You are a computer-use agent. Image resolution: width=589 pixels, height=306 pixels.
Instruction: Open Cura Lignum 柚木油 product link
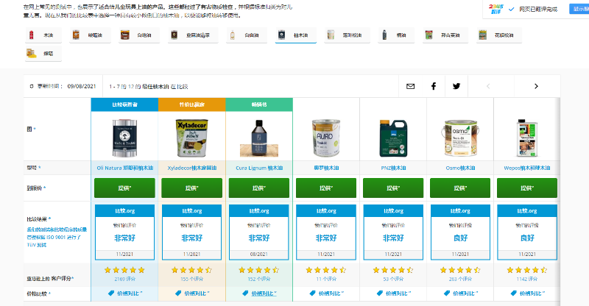coord(259,168)
